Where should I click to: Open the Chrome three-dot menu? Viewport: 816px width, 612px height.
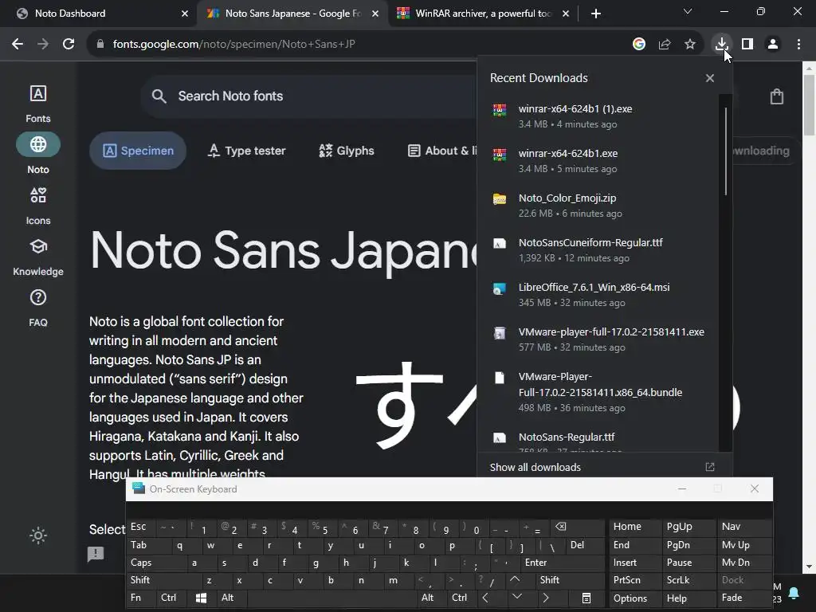tap(798, 45)
